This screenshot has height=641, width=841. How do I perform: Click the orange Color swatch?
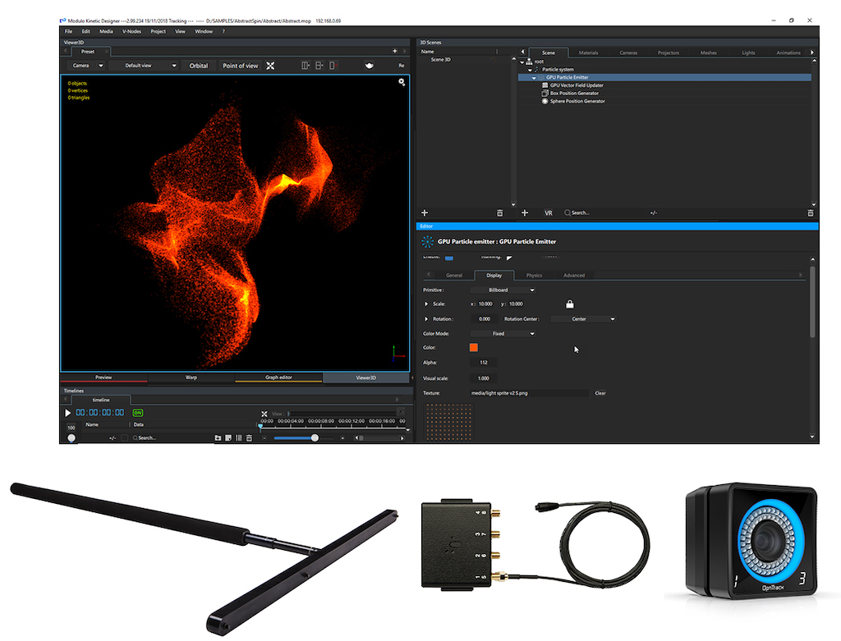click(x=474, y=348)
